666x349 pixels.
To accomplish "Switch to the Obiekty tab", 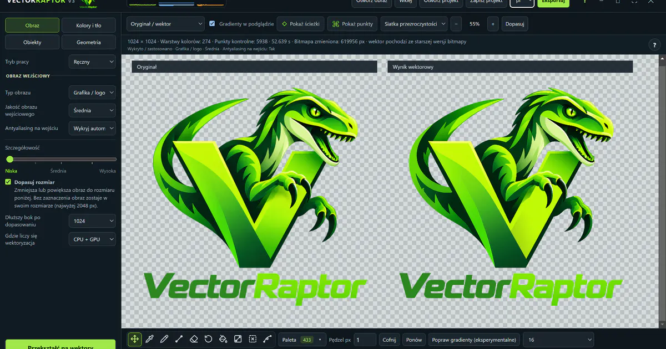I will [32, 42].
